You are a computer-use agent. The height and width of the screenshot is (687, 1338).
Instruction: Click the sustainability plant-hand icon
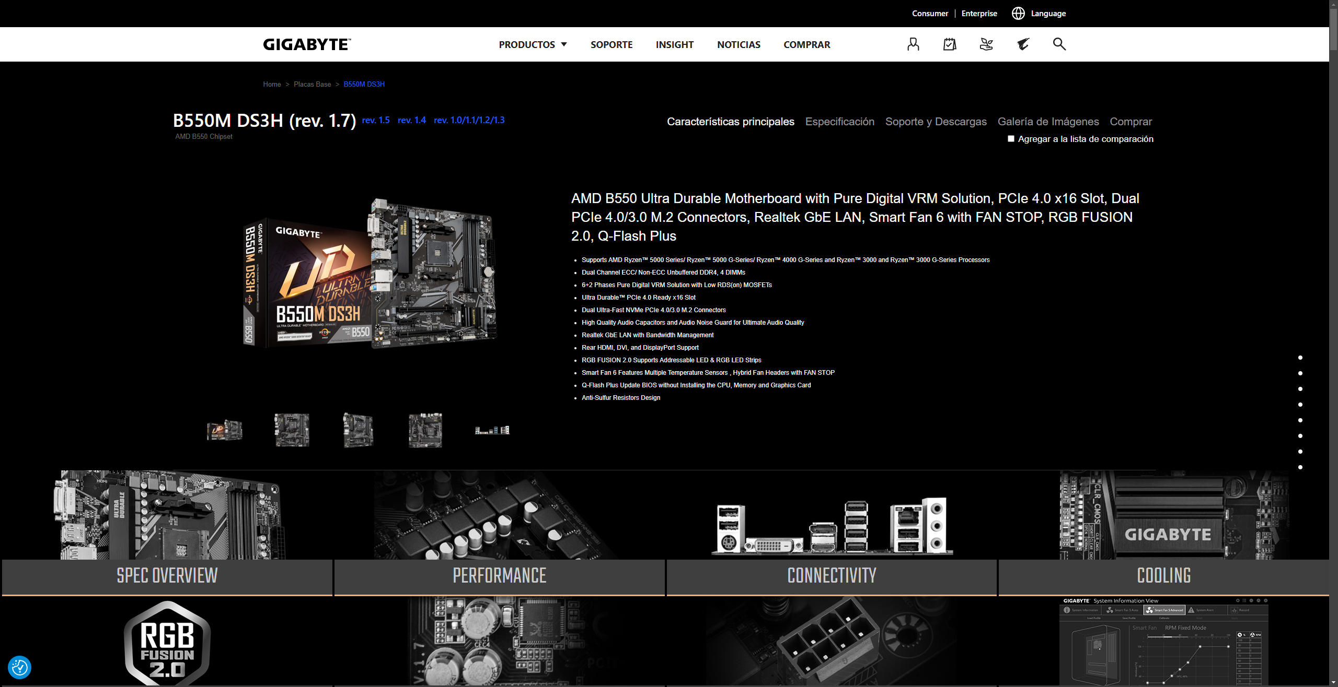(x=986, y=44)
